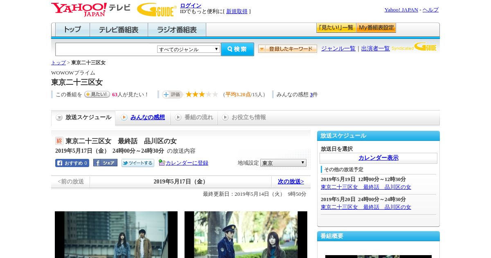Click the ジャンル一覧 link
Viewport: 491px width, 258px height.
(x=338, y=49)
